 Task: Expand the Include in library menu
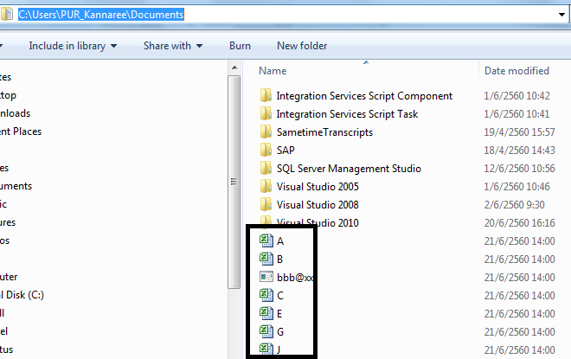pos(73,45)
